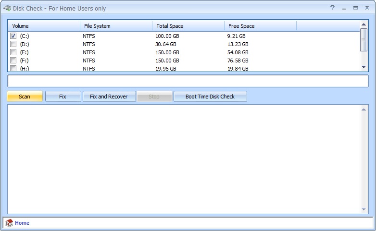This screenshot has width=376, height=231.
Task: Sort list by Total Space header
Action: (188, 26)
